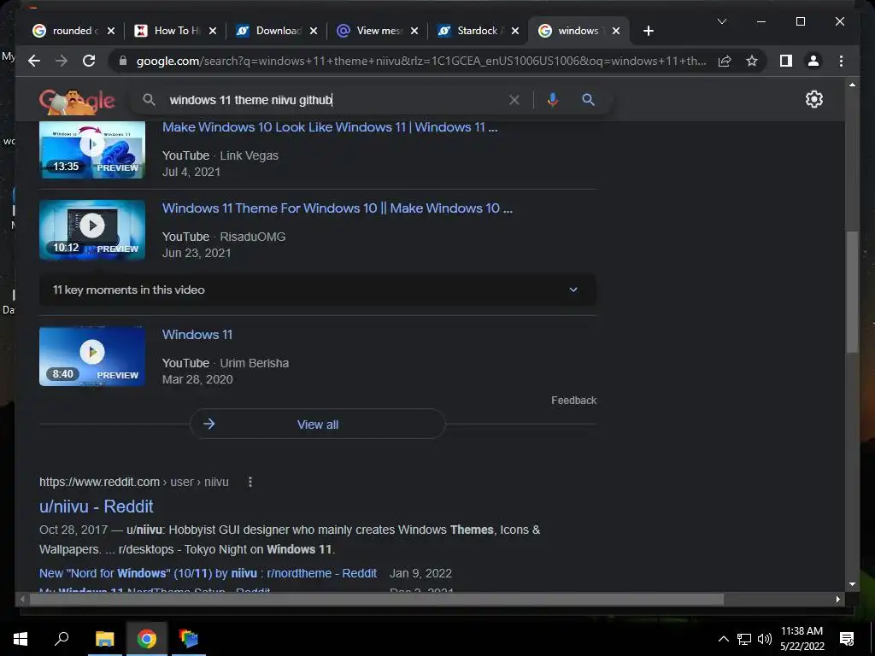Expand '11 key moments in this video'

tap(318, 290)
